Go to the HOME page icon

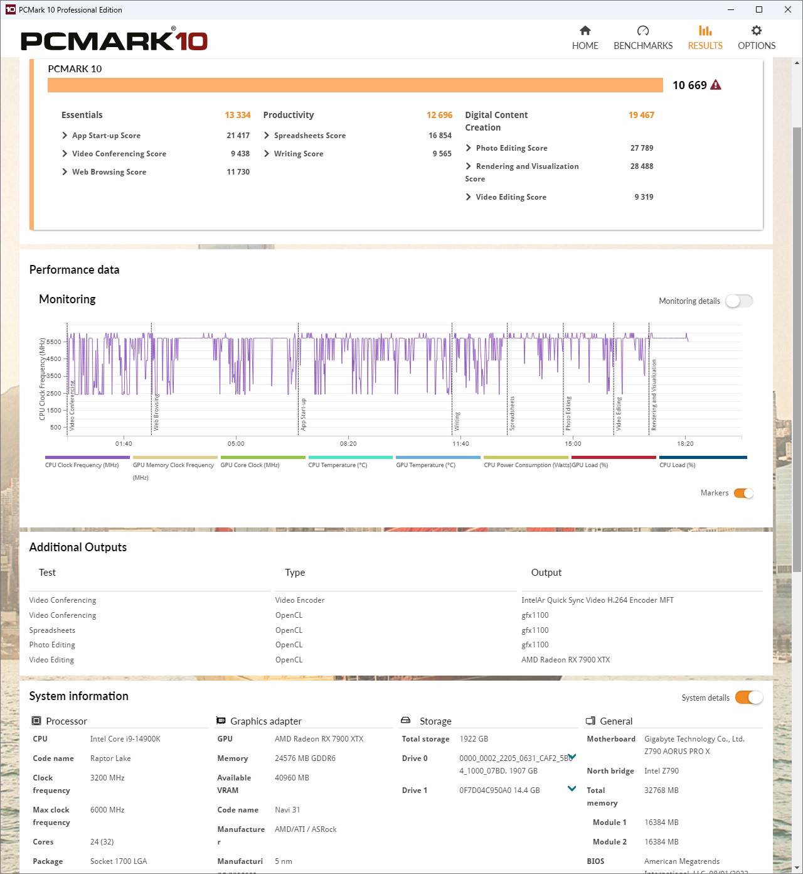tap(585, 31)
